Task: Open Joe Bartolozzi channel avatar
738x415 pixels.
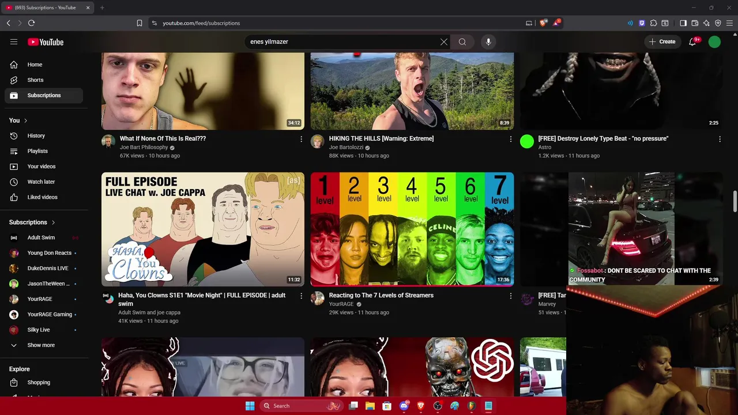Action: (x=318, y=141)
